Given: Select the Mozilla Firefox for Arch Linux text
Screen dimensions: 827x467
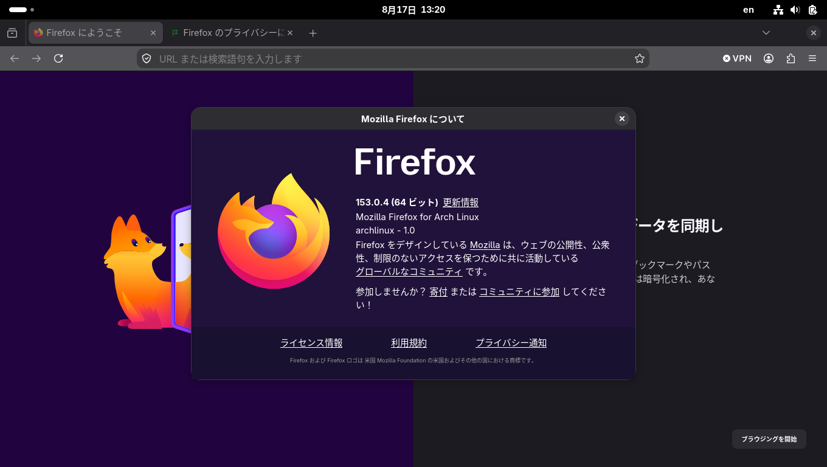Looking at the screenshot, I should tap(417, 216).
